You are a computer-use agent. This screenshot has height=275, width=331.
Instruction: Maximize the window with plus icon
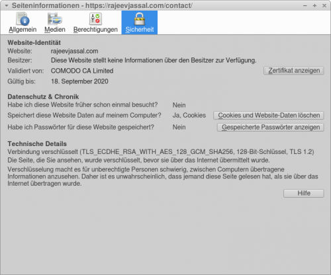coord(314,6)
